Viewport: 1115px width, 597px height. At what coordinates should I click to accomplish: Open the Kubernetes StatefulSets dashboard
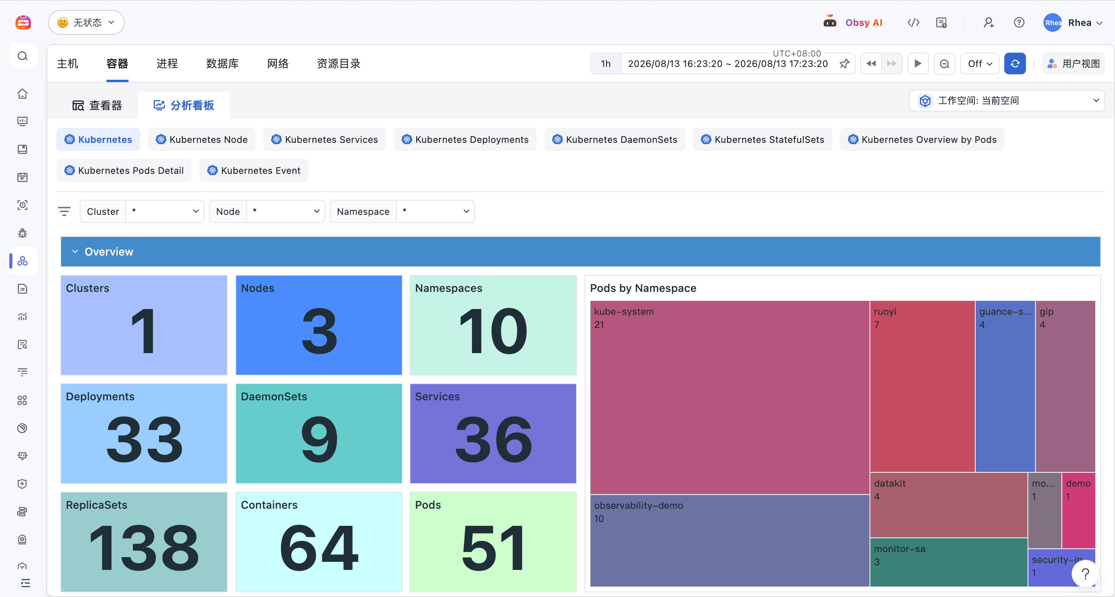(763, 139)
